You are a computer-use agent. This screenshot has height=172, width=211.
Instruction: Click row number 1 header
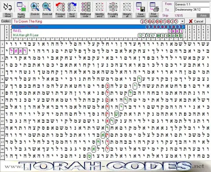(x=2, y=44)
